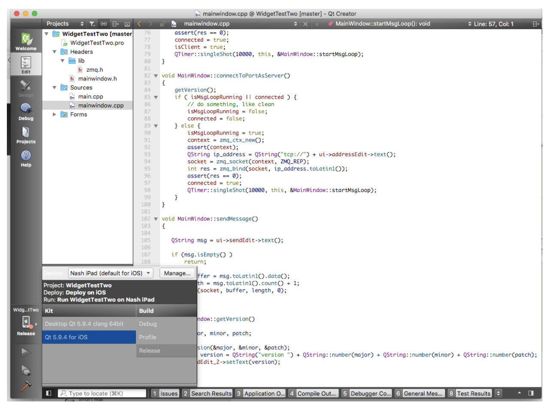Screen dimensions: 551x410
Task: Split the editor using the top-right split icon
Action: (536, 24)
